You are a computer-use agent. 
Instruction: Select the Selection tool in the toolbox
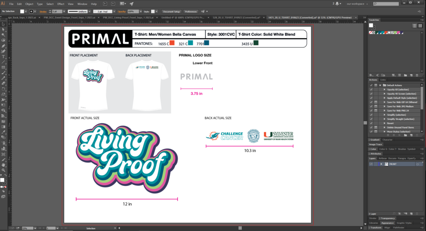[3, 24]
